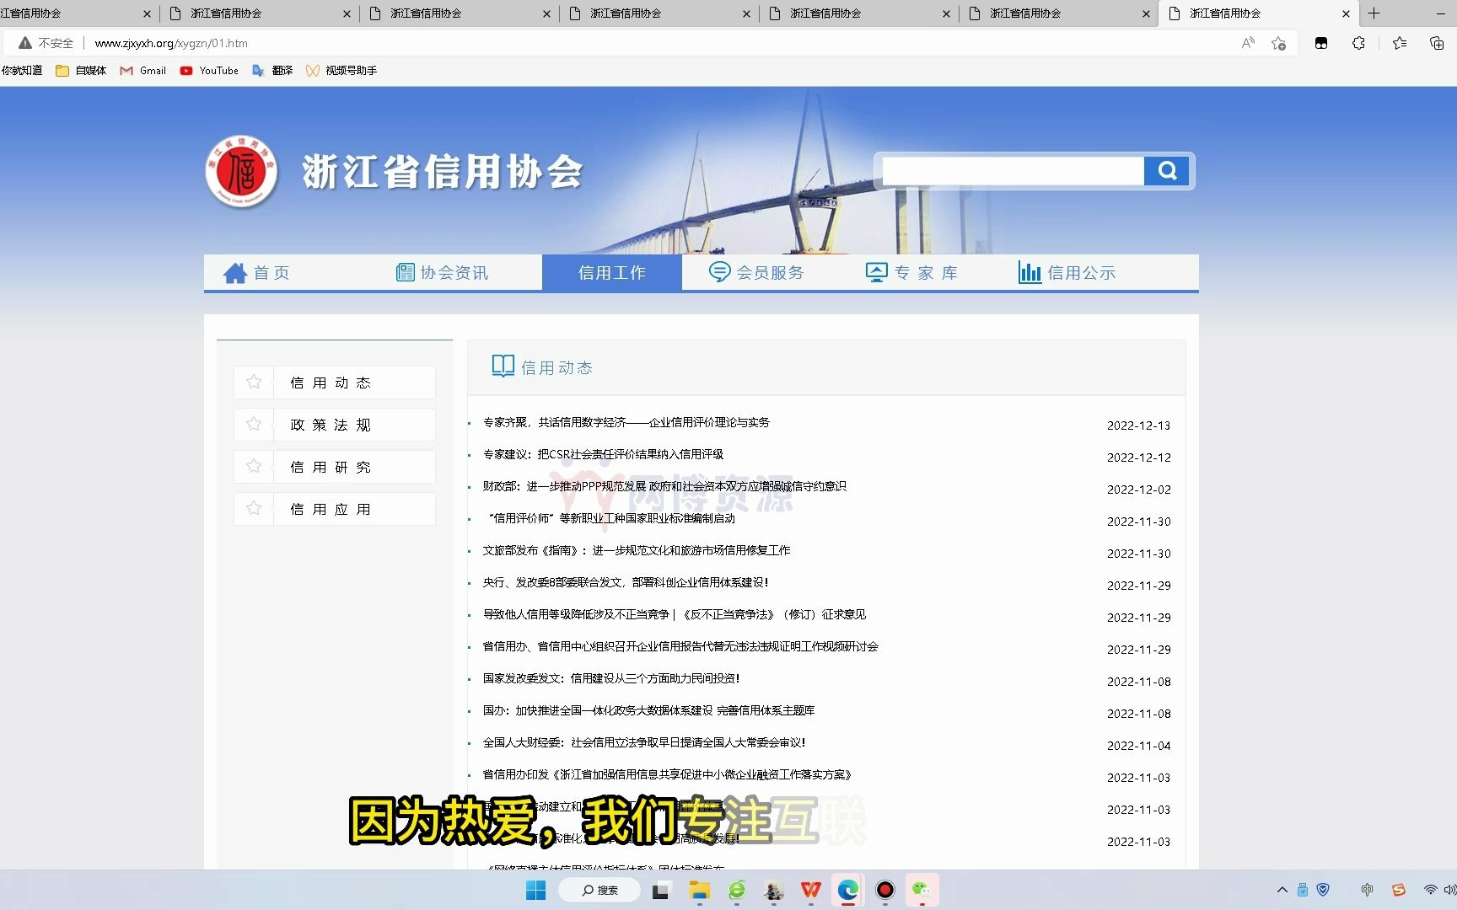Activate the Read Aloud icon in address bar

pyautogui.click(x=1247, y=42)
